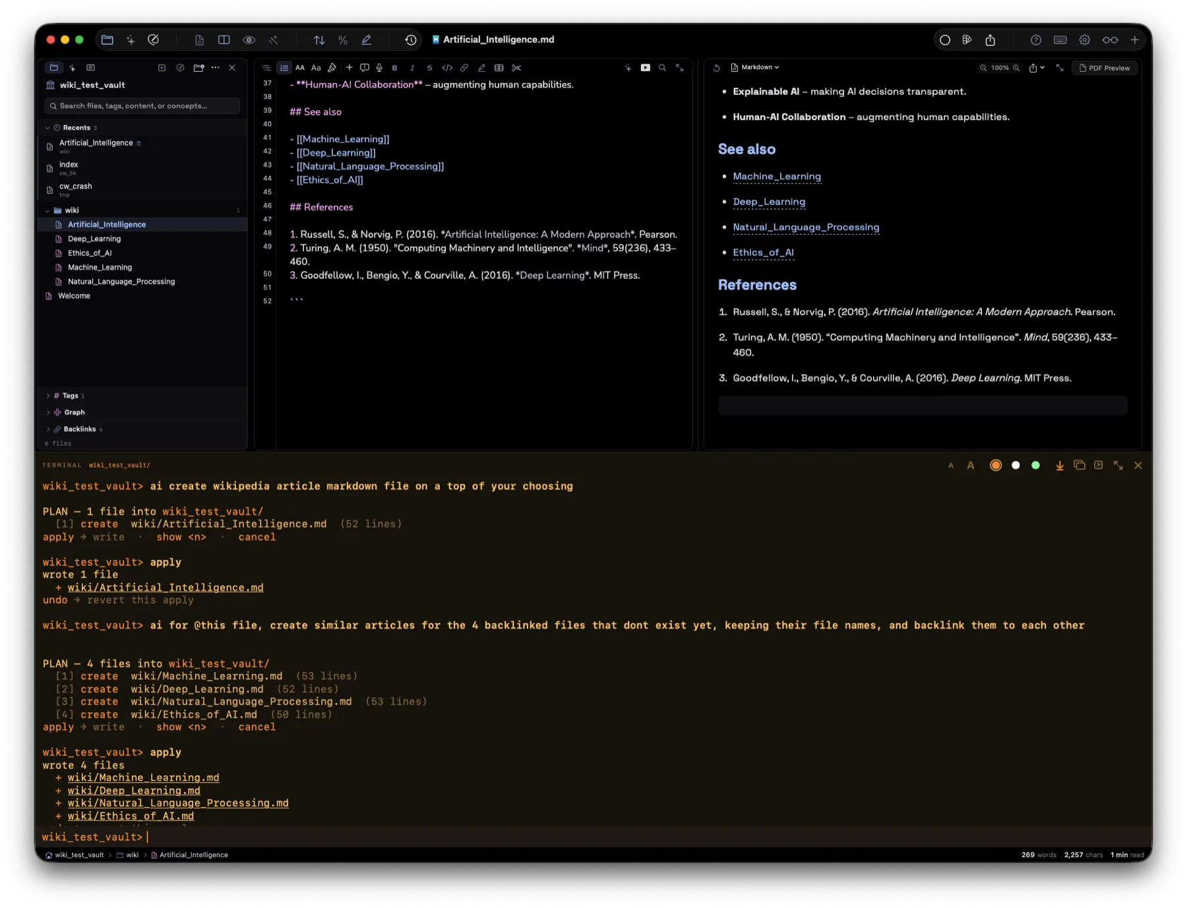Click new note icon in sidebar header
1187x908 pixels.
[x=162, y=67]
